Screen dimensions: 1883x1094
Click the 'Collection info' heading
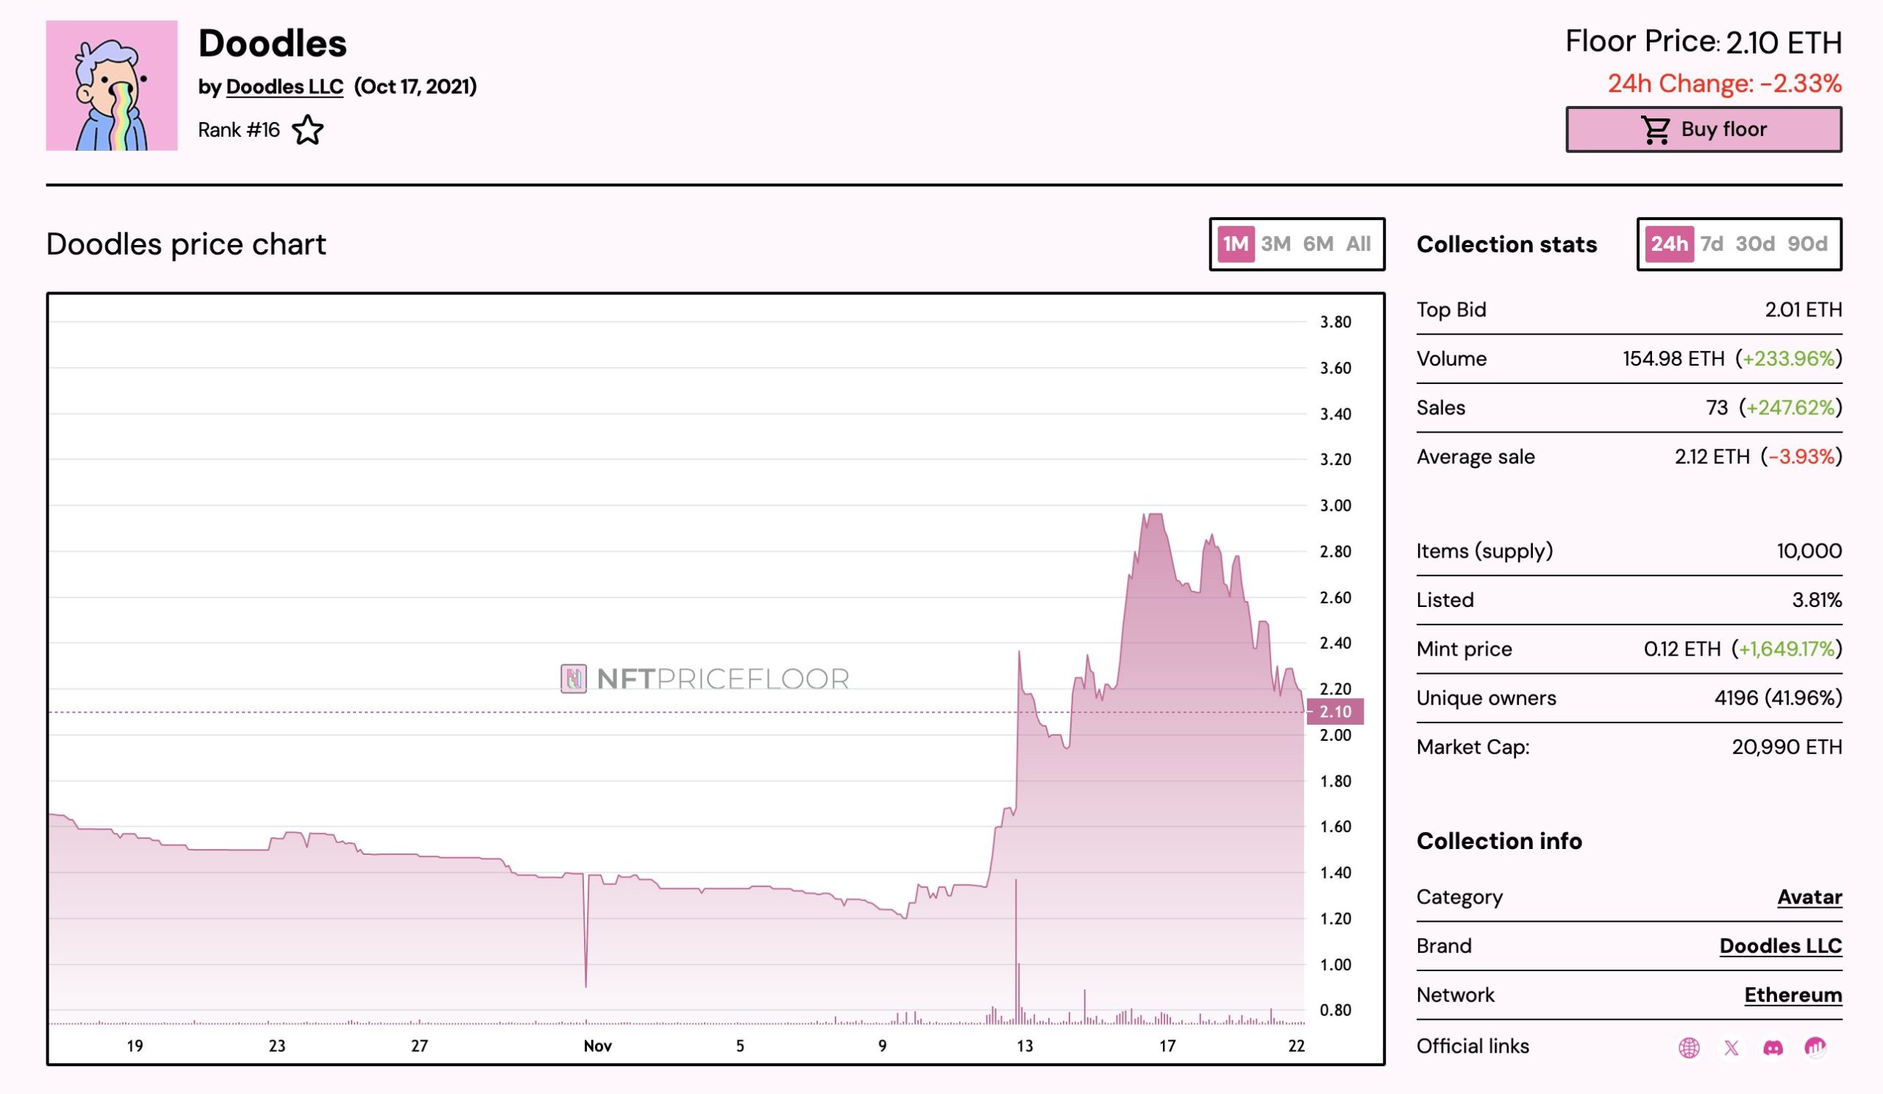pyautogui.click(x=1499, y=842)
